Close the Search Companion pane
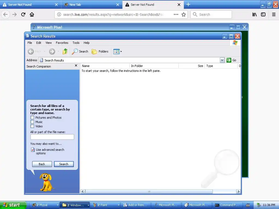 tap(76, 66)
